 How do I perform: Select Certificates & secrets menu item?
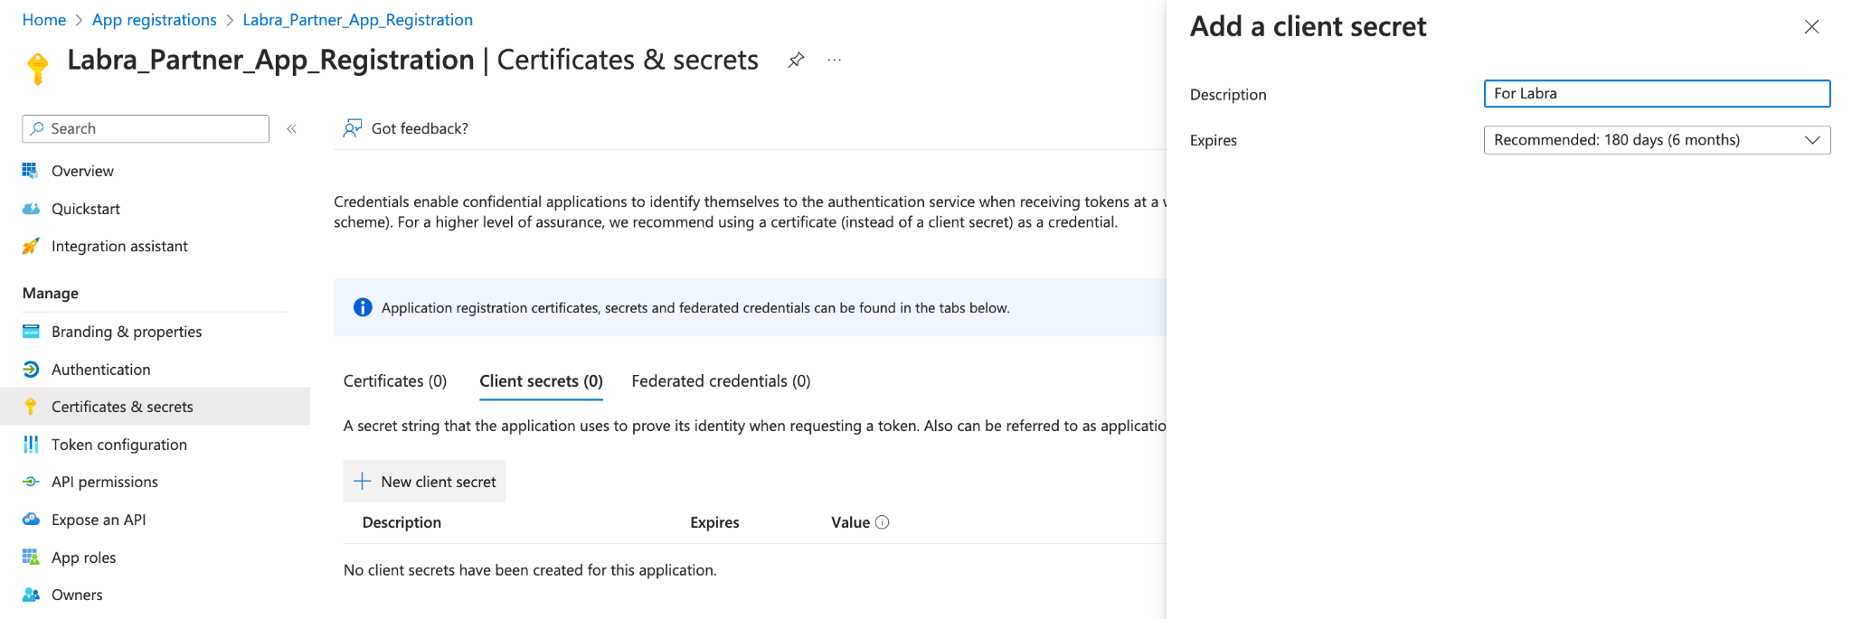155,407
